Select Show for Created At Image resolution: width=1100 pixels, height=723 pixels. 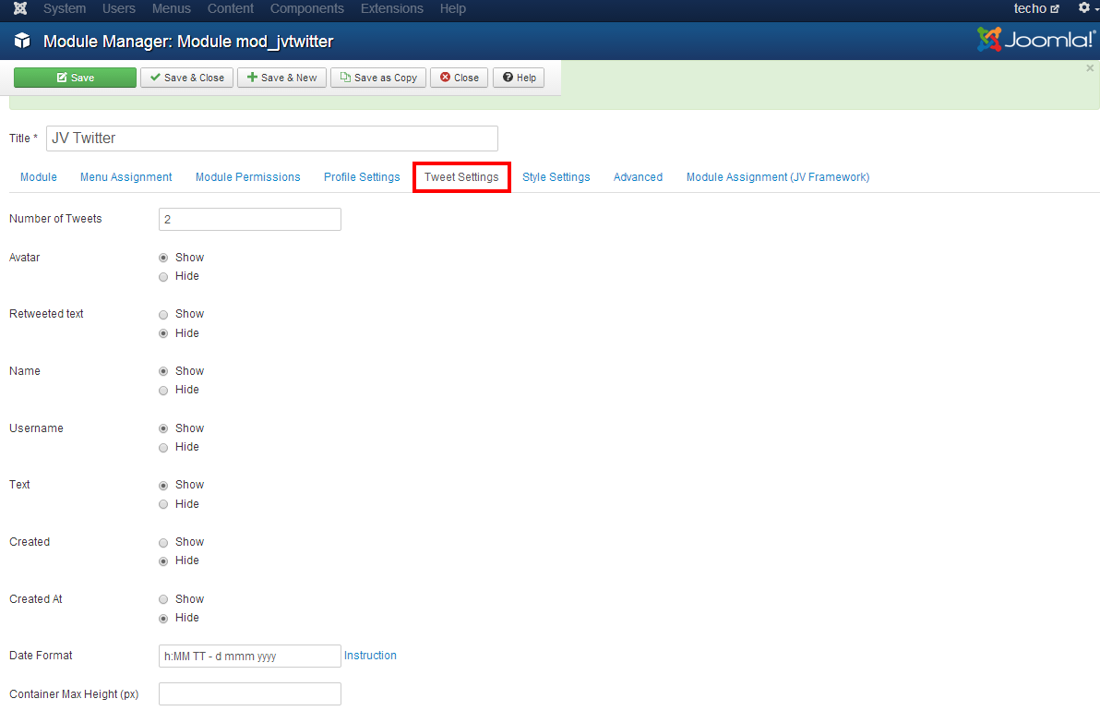pyautogui.click(x=163, y=599)
